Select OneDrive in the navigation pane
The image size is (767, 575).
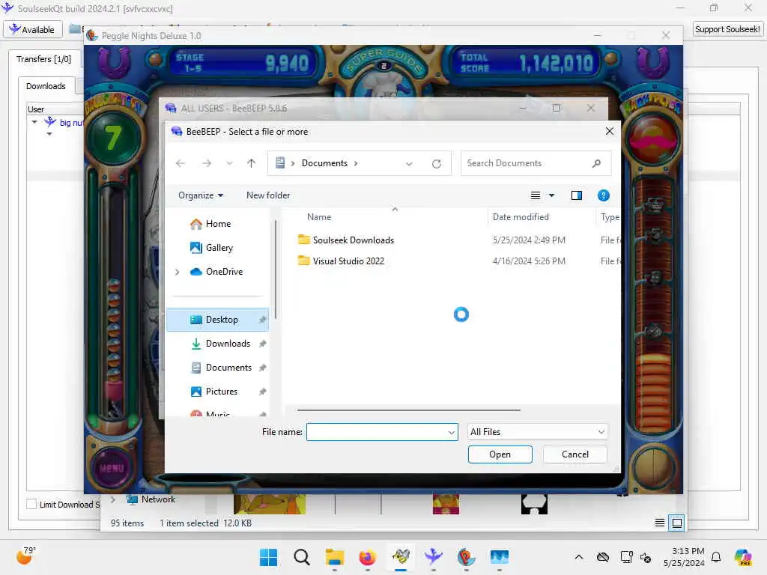[x=224, y=272]
